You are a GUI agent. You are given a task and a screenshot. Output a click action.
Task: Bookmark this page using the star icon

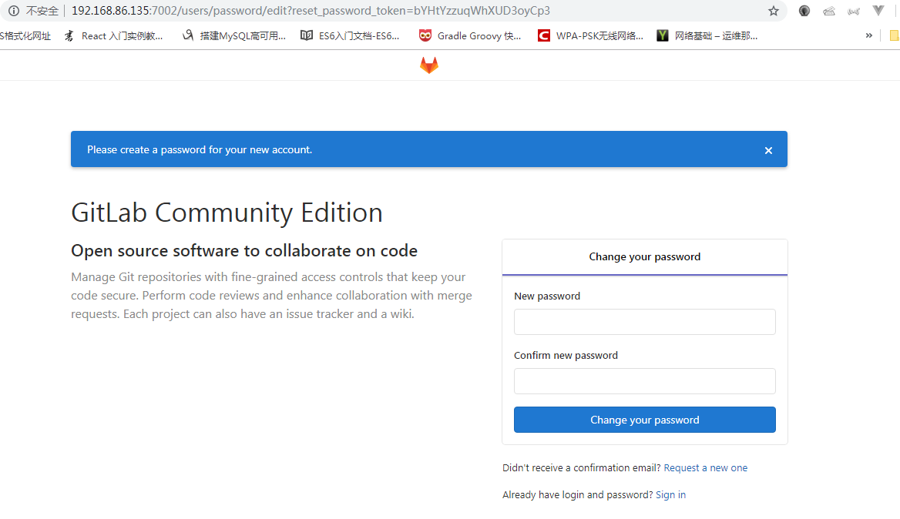point(771,11)
